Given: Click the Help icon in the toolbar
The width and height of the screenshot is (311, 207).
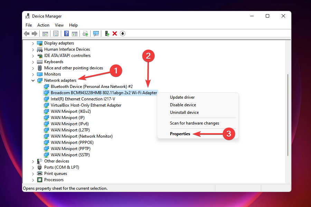Looking at the screenshot, I should pos(66,33).
